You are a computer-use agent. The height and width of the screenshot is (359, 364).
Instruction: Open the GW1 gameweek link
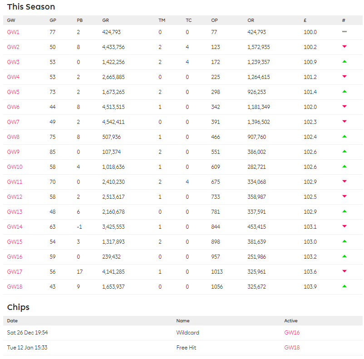13,32
